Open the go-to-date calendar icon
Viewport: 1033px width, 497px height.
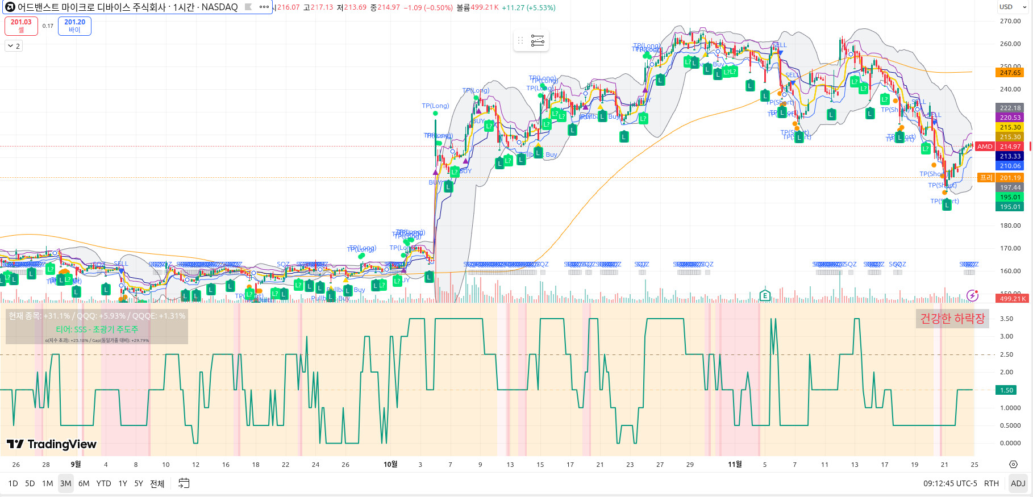[184, 483]
